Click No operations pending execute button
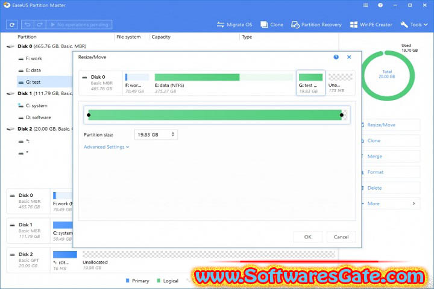Viewport: 434px width, 289px height. pos(79,25)
